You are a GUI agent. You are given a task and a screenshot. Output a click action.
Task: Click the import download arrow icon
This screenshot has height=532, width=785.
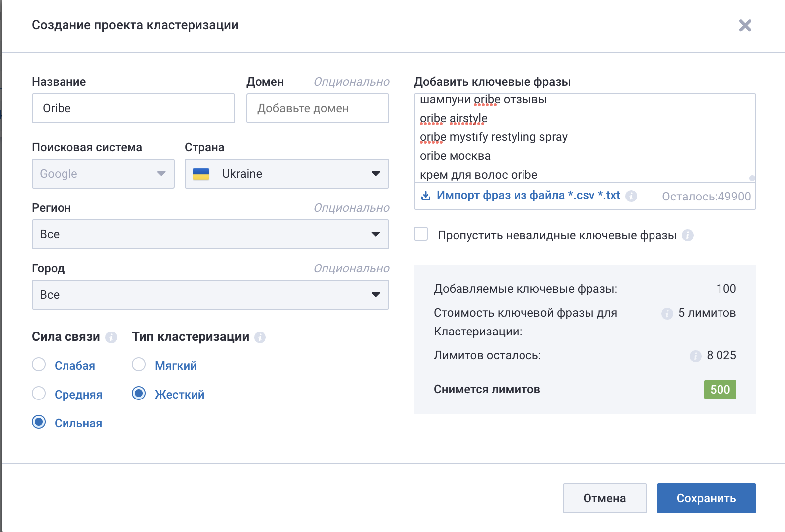pos(426,196)
